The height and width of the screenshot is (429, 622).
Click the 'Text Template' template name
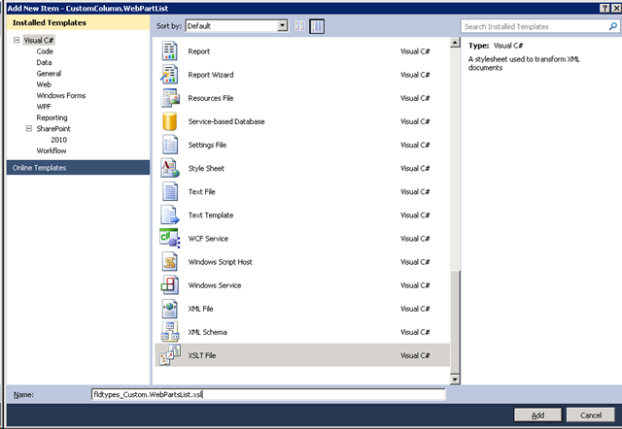(x=211, y=215)
